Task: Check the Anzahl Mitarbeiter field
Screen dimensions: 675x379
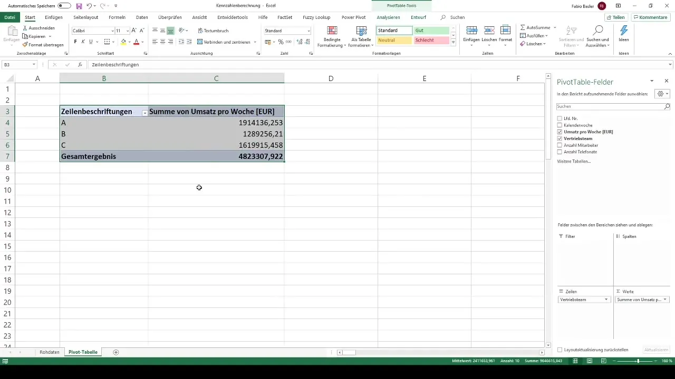Action: click(560, 145)
